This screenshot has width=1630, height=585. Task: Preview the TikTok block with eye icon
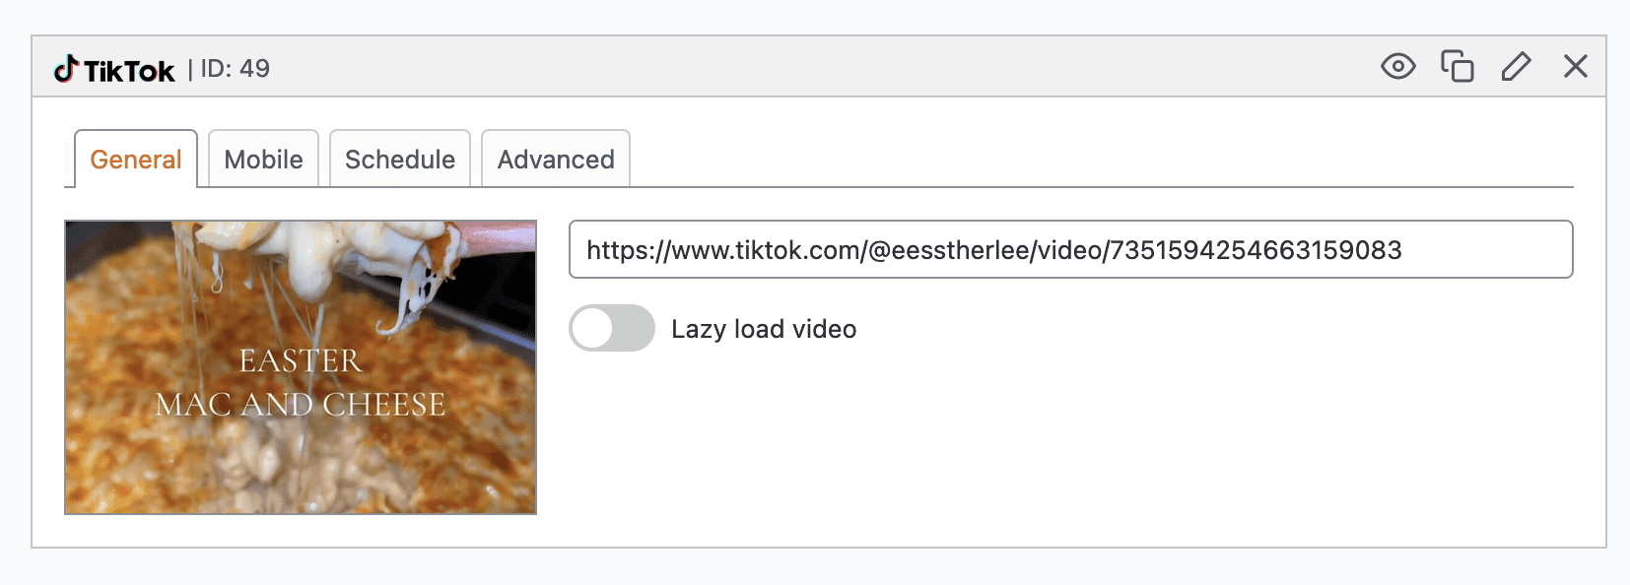tap(1397, 67)
